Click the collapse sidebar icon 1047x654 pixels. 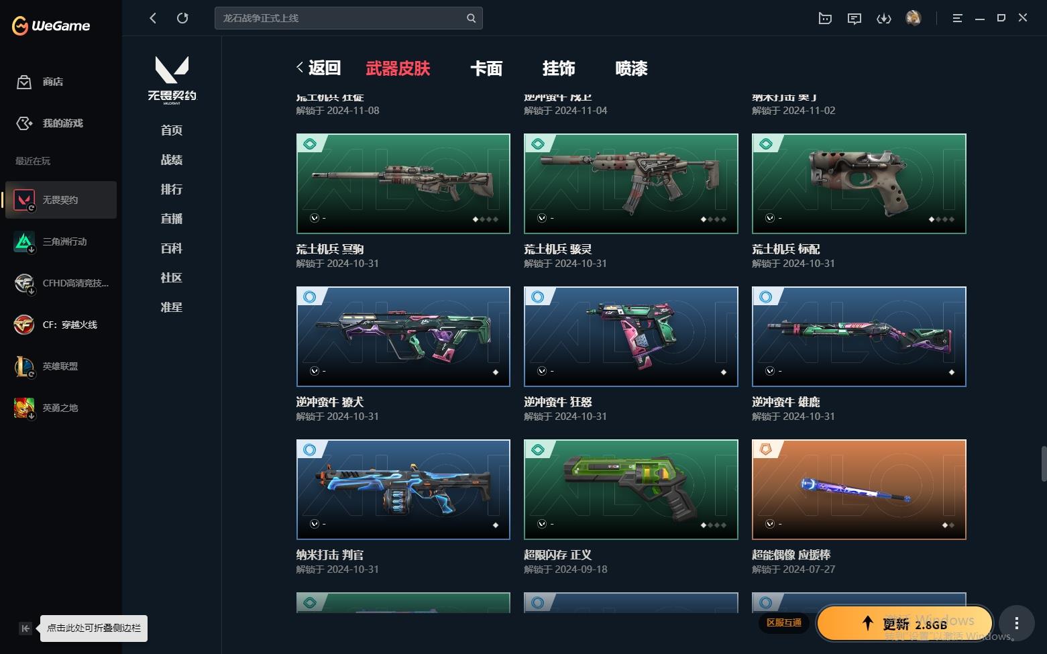point(25,629)
